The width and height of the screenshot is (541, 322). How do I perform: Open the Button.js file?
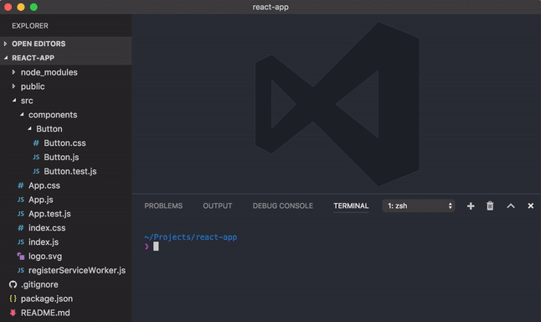click(x=61, y=157)
